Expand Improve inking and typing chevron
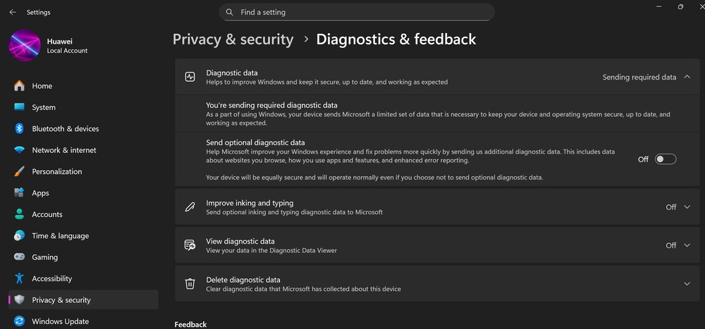 [687, 207]
